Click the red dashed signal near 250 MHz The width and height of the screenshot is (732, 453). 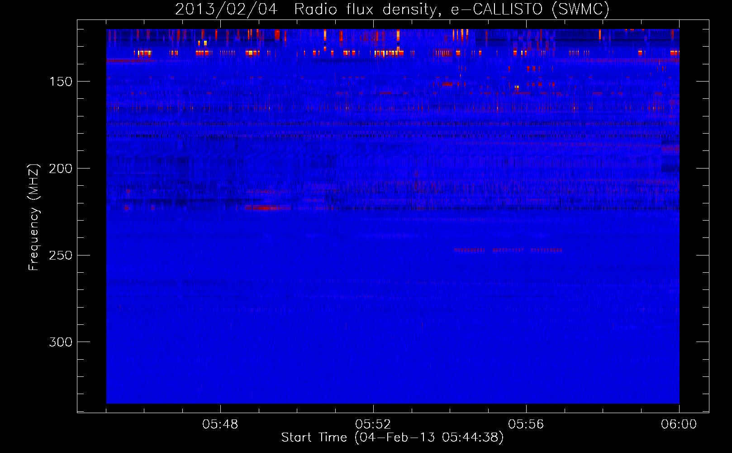pyautogui.click(x=508, y=250)
